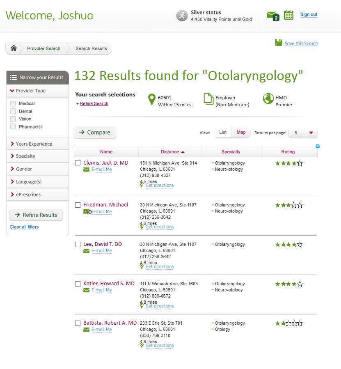Expand the Years Experience filter

38,144
